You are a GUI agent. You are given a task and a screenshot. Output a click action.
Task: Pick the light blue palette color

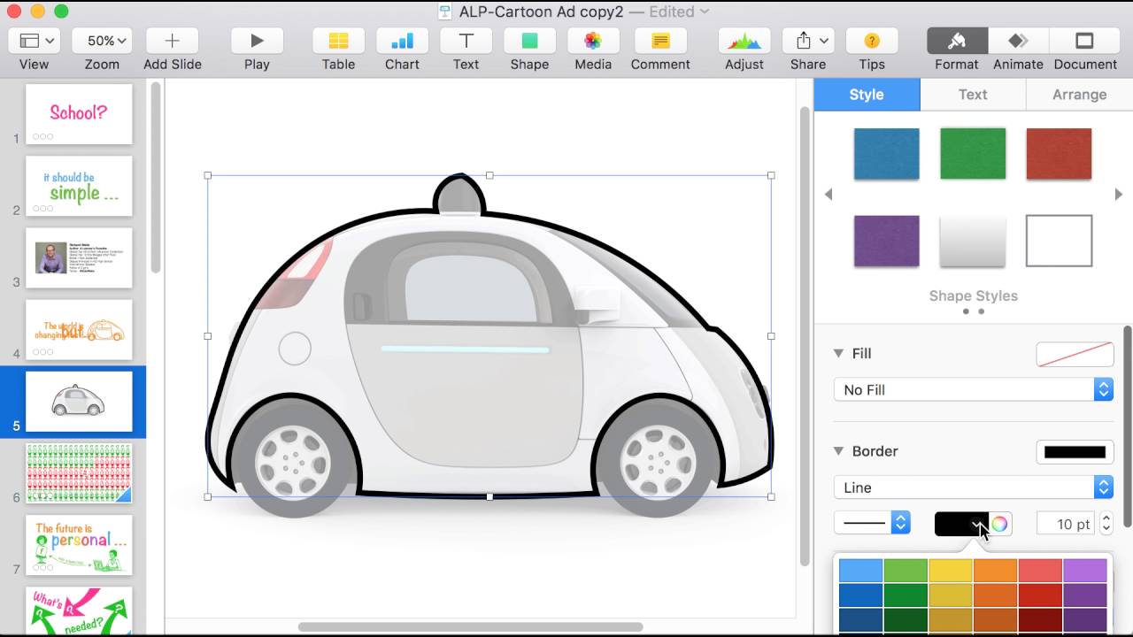click(x=860, y=571)
